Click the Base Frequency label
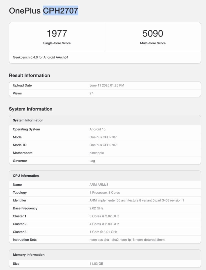This screenshot has height=270, width=206. pyautogui.click(x=25, y=208)
